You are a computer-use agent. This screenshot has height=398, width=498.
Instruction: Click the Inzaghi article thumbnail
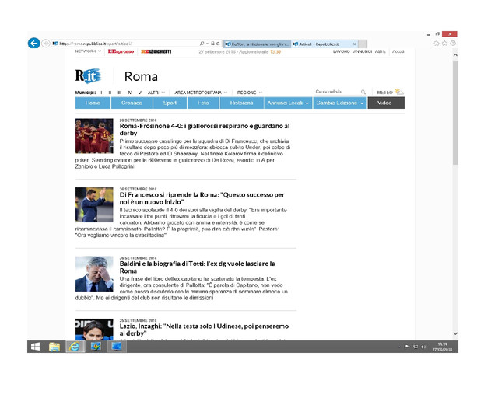coord(94,330)
